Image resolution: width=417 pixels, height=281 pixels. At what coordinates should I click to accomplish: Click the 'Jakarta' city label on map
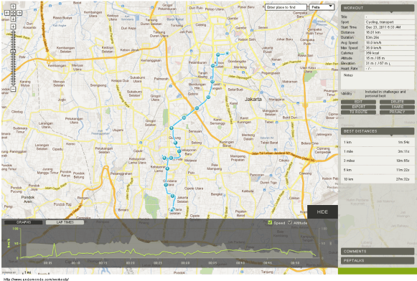253,99
